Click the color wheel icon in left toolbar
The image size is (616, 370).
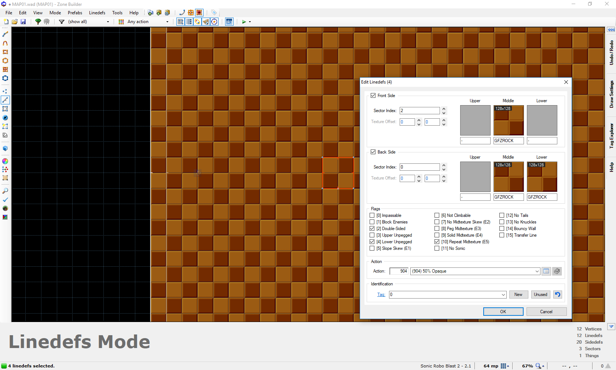pyautogui.click(x=5, y=161)
